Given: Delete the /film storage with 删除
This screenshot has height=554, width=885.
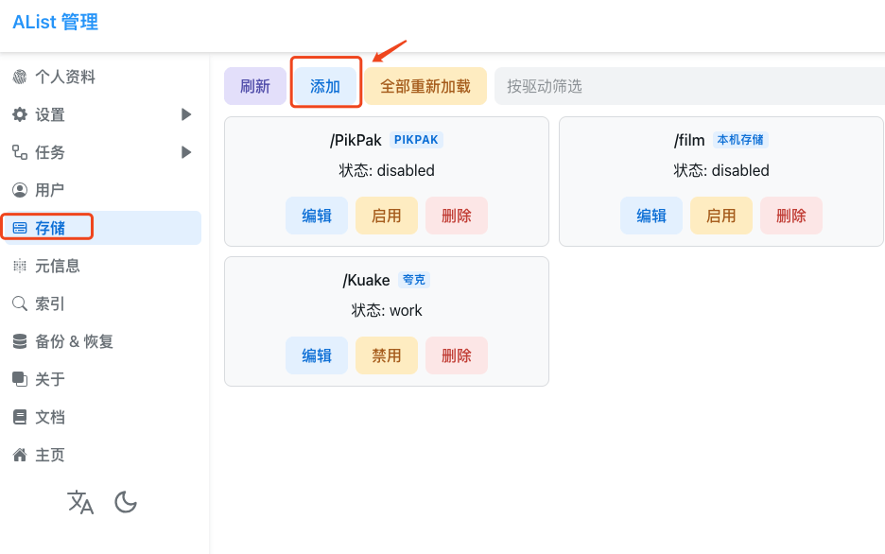Looking at the screenshot, I should (x=790, y=216).
